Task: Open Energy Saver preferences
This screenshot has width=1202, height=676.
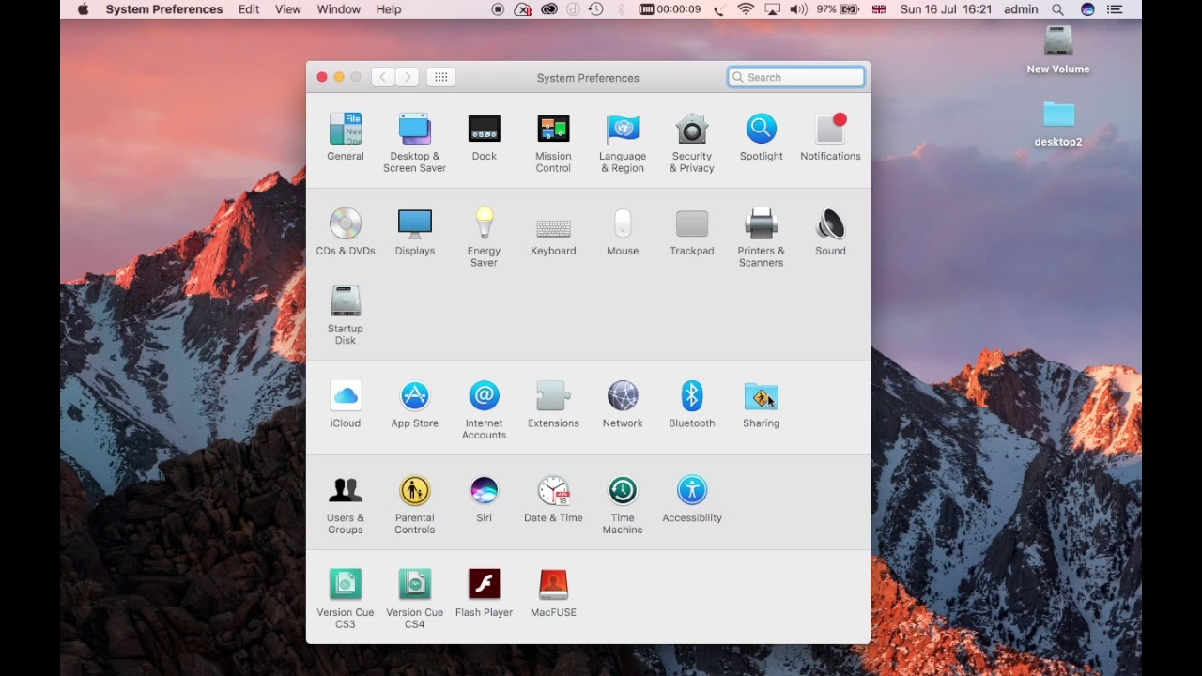Action: point(484,238)
